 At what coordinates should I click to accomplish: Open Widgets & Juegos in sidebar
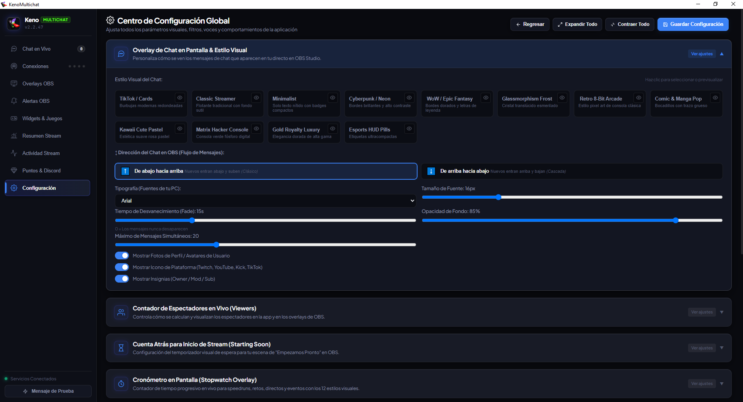point(48,118)
